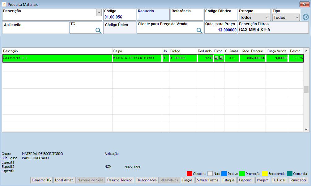Click the yellow Encomenda color swatch
Image resolution: width=311 pixels, height=186 pixels.
coord(265,174)
